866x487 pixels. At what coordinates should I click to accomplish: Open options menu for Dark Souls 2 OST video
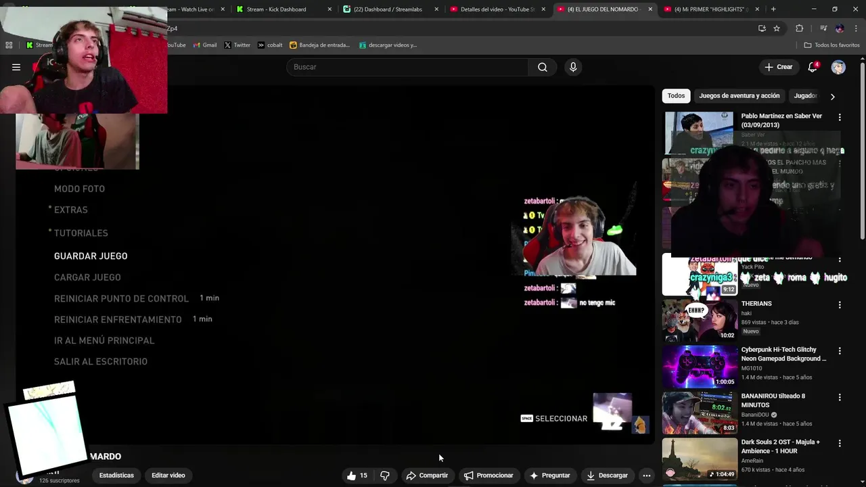click(840, 444)
